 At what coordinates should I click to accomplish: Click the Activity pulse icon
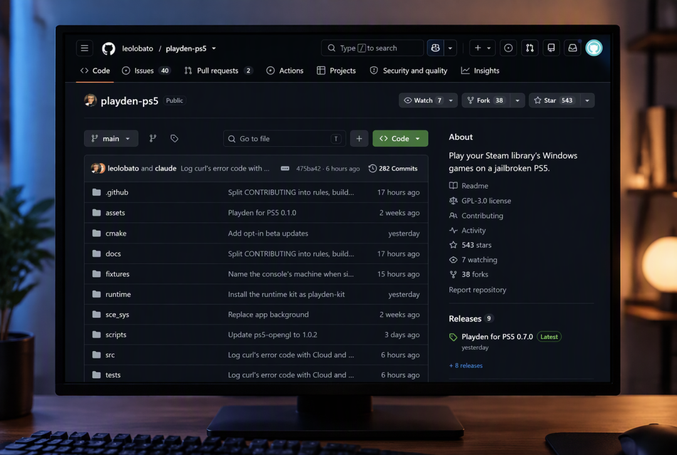click(x=453, y=230)
